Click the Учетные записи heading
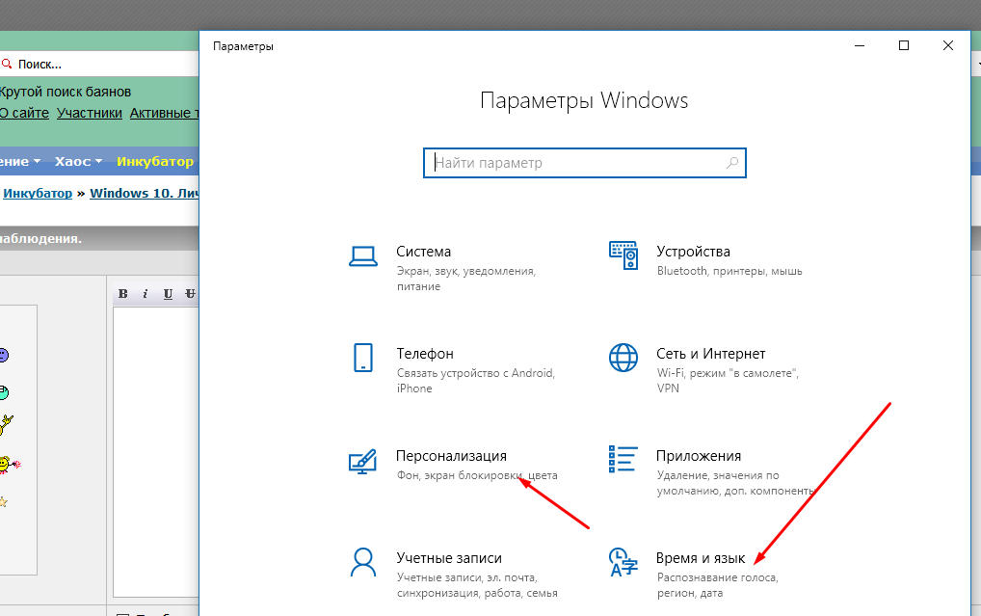Image resolution: width=981 pixels, height=616 pixels. (x=449, y=558)
